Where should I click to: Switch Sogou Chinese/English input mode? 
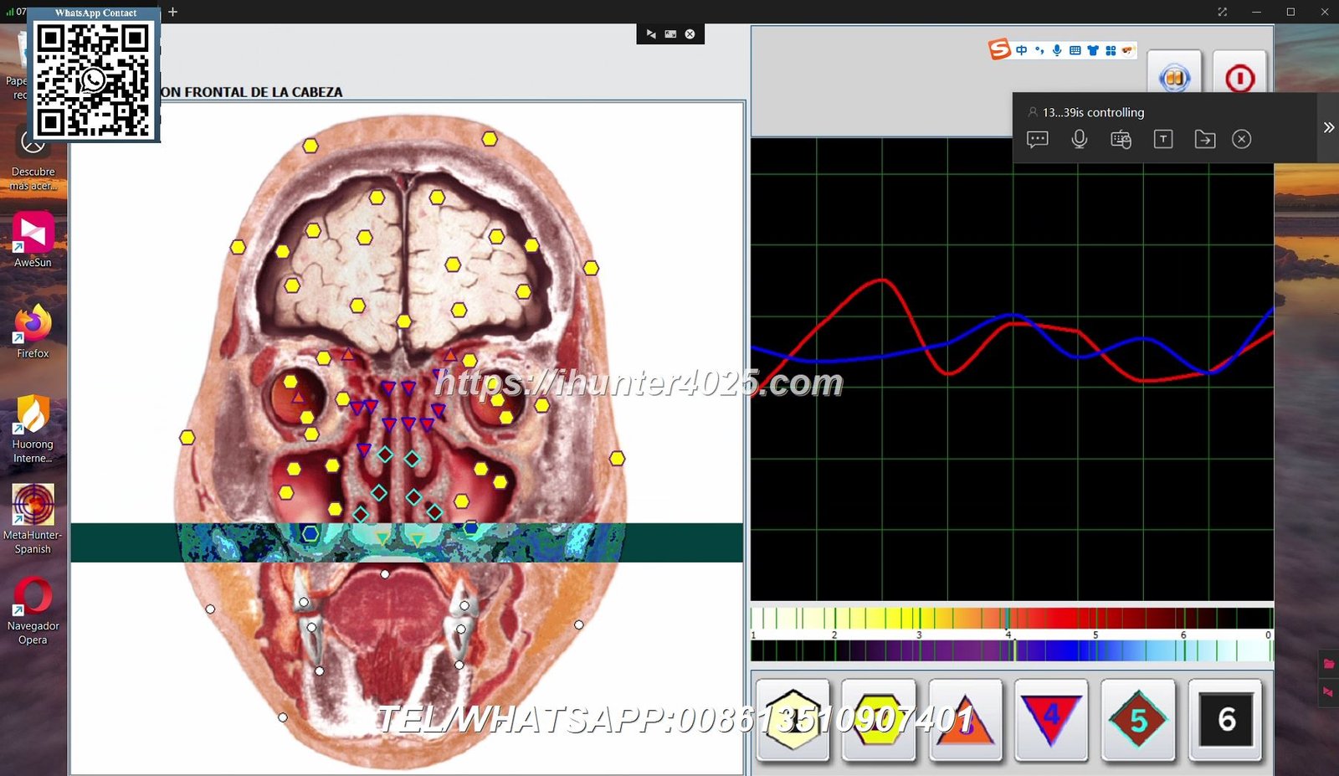(x=1021, y=50)
